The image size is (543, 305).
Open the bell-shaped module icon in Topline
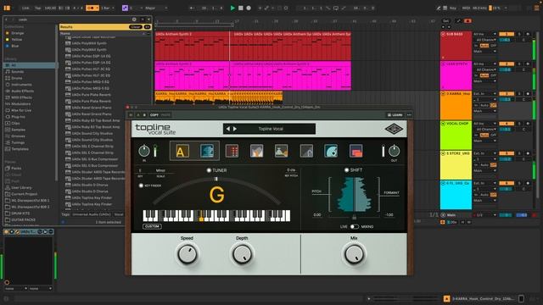[x=281, y=151]
